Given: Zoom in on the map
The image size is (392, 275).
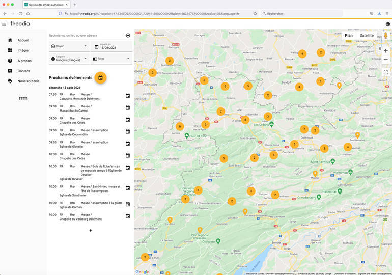Looking at the screenshot, I should 386,51.
